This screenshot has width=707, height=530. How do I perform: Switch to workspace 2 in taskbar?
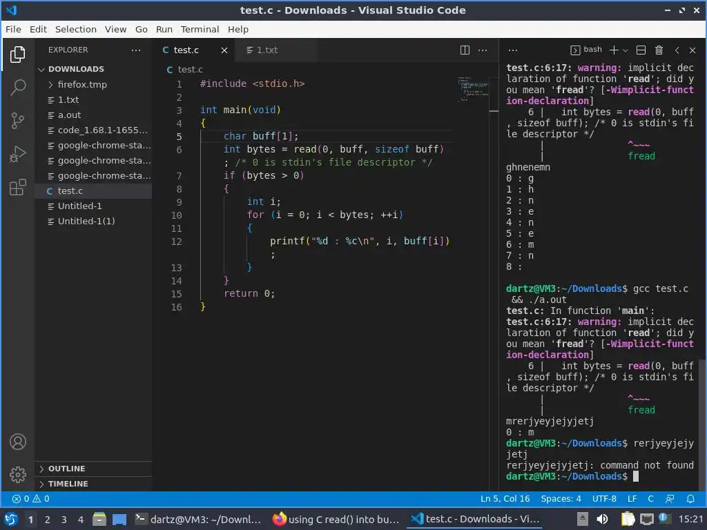(x=48, y=520)
